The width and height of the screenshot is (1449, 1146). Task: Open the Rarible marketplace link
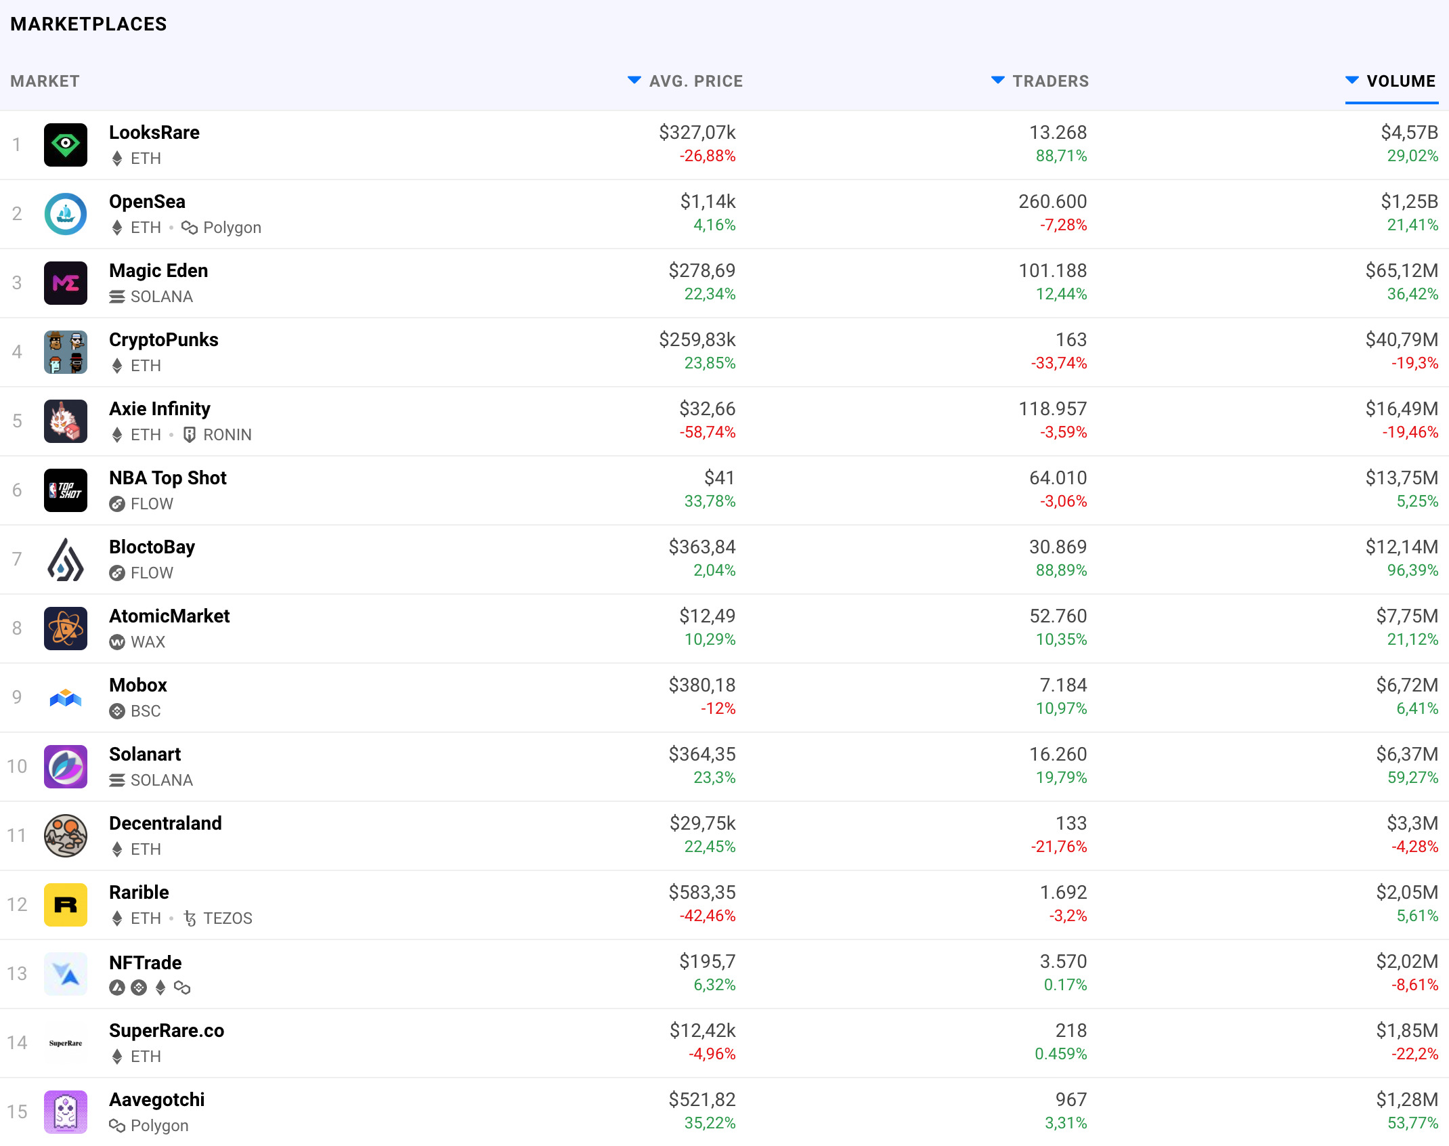[x=139, y=893]
